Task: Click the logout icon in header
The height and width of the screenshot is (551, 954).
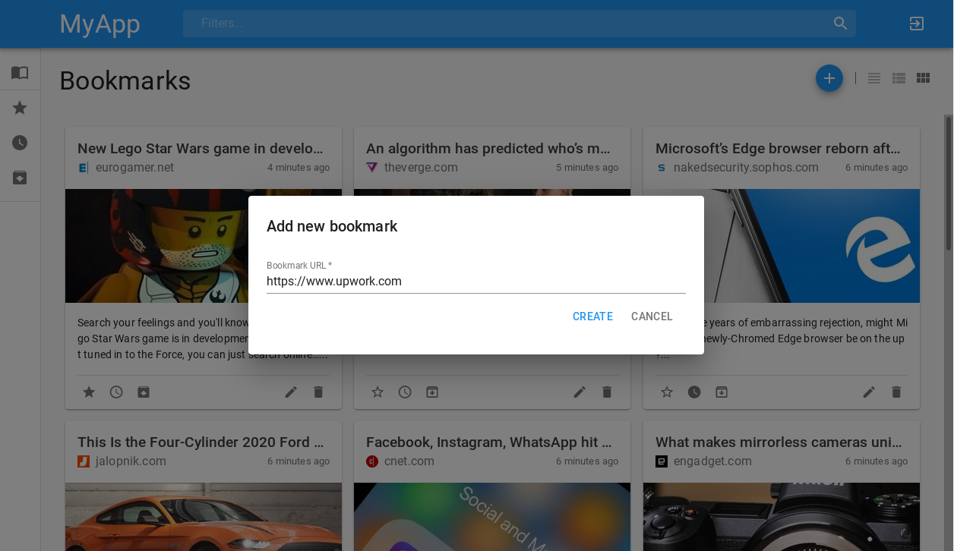Action: (x=917, y=24)
